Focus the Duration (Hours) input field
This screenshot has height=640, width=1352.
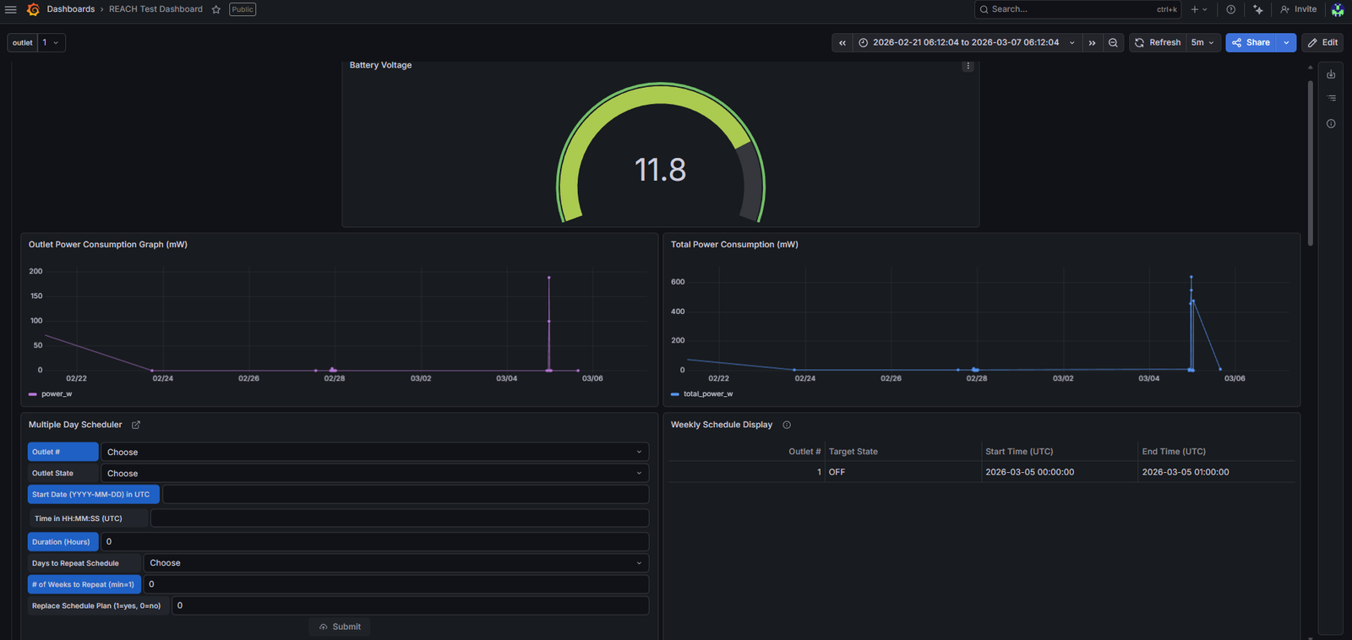click(374, 542)
